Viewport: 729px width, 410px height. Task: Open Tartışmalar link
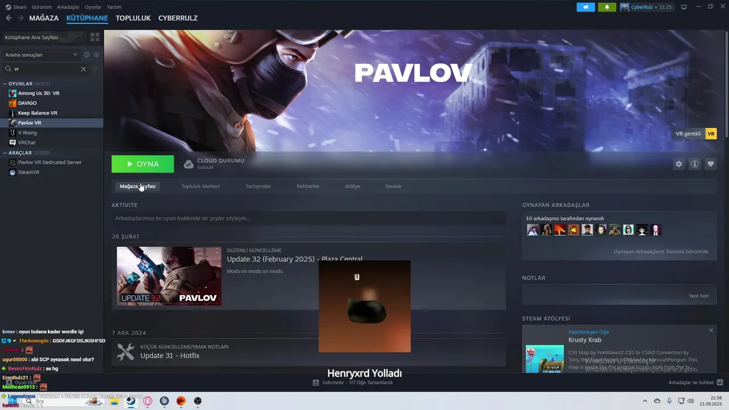(x=258, y=186)
